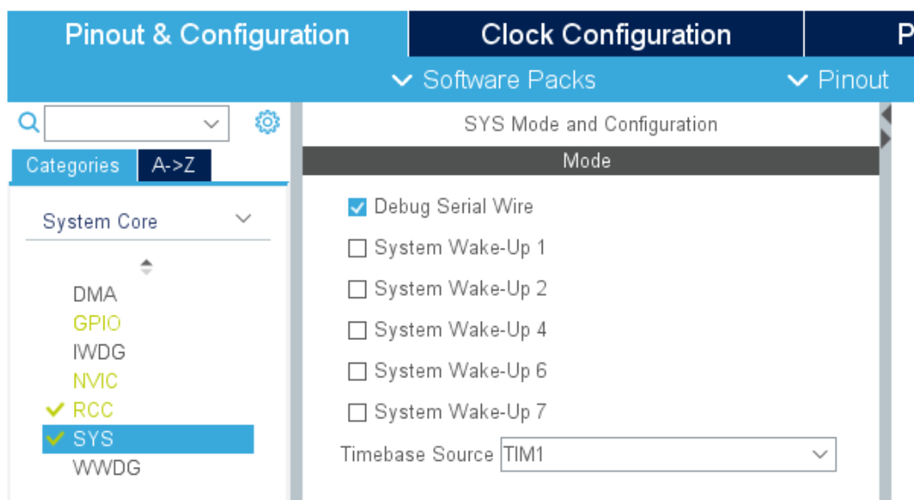Tick the System Wake-Up 7 option
This screenshot has height=500, width=914.
pos(357,412)
